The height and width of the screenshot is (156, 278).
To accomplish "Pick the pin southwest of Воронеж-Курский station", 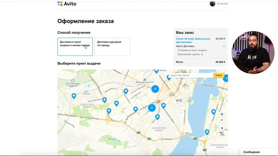I will 126,91.
